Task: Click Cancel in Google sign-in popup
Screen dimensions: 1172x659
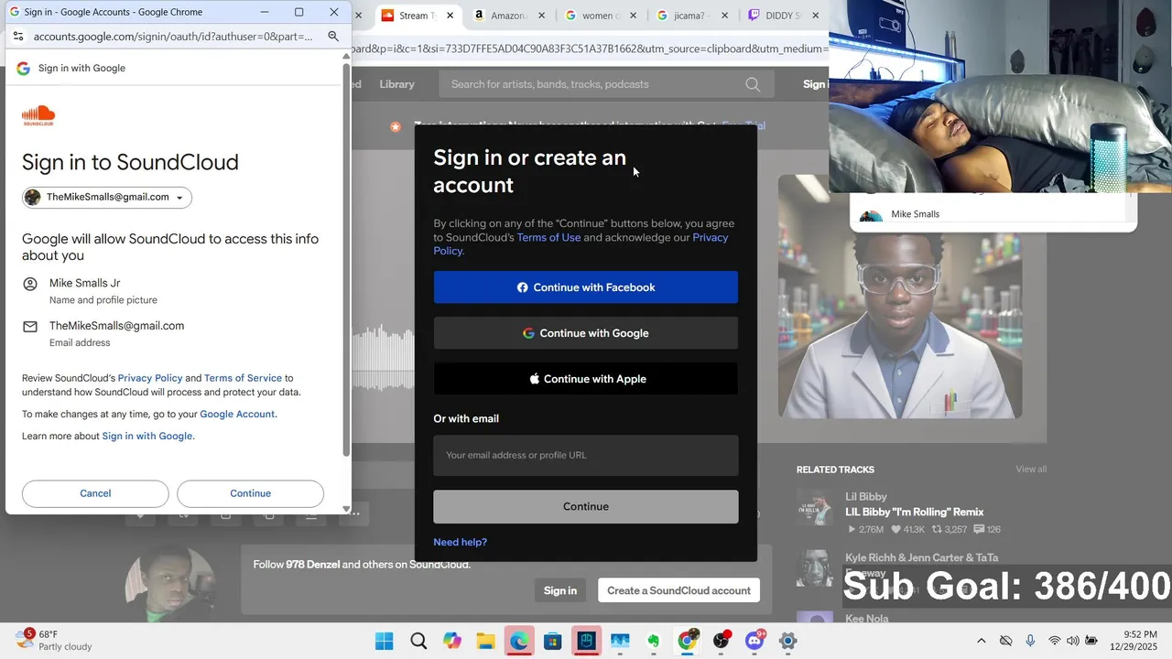Action: [95, 493]
